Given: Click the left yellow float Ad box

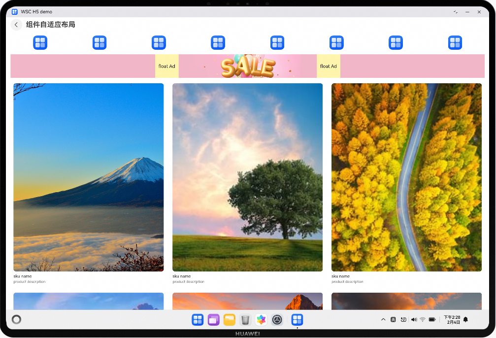Looking at the screenshot, I should 167,66.
